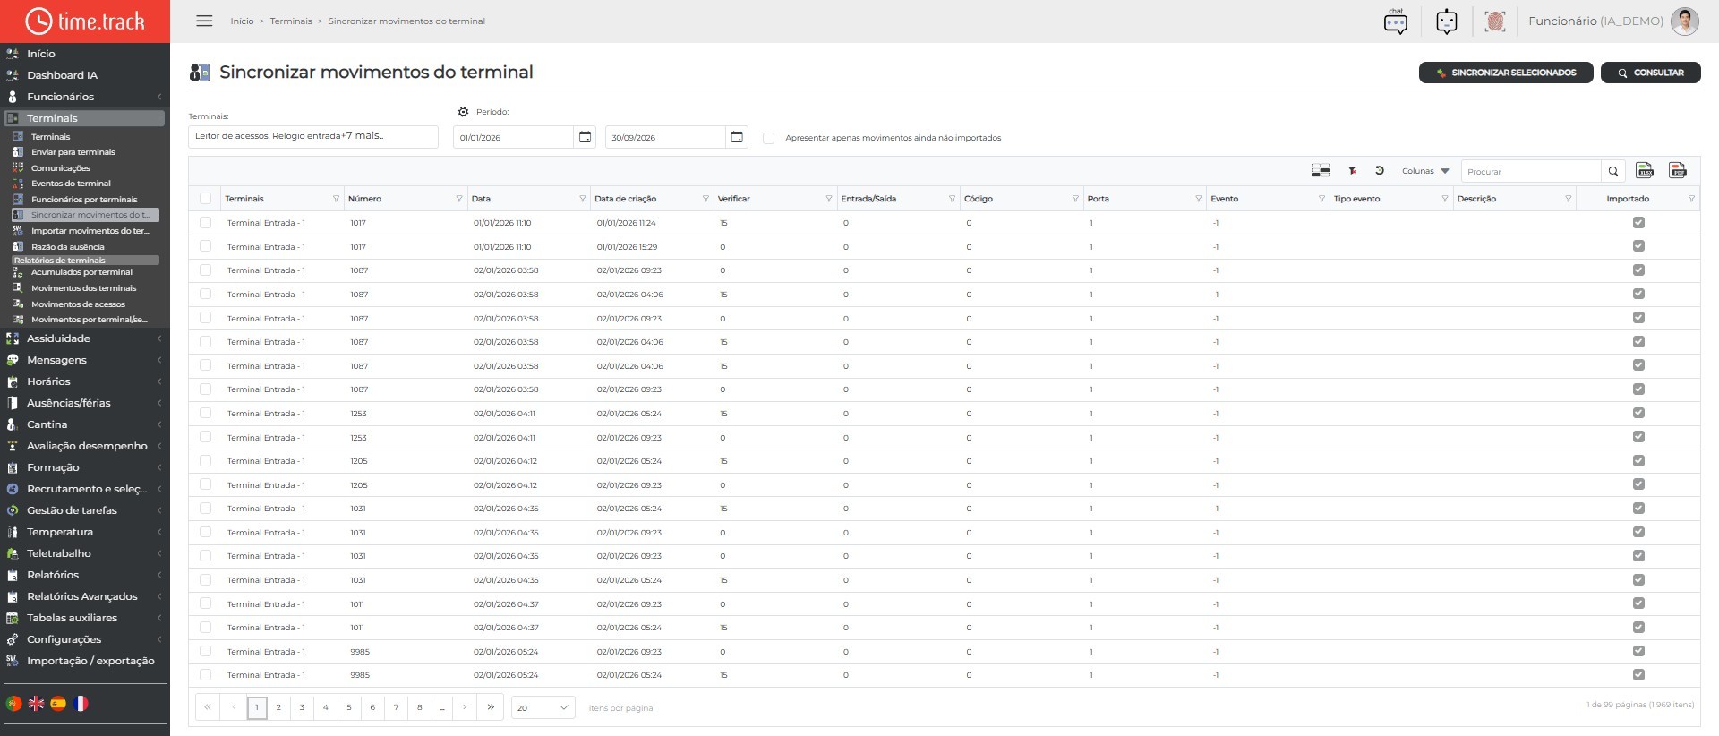
Task: Clear table filters with funnel icon
Action: click(1352, 170)
